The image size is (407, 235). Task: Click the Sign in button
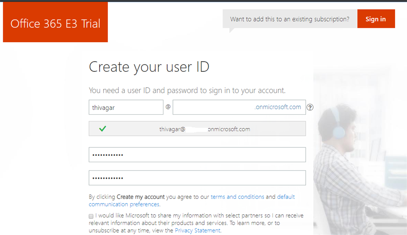coord(376,18)
